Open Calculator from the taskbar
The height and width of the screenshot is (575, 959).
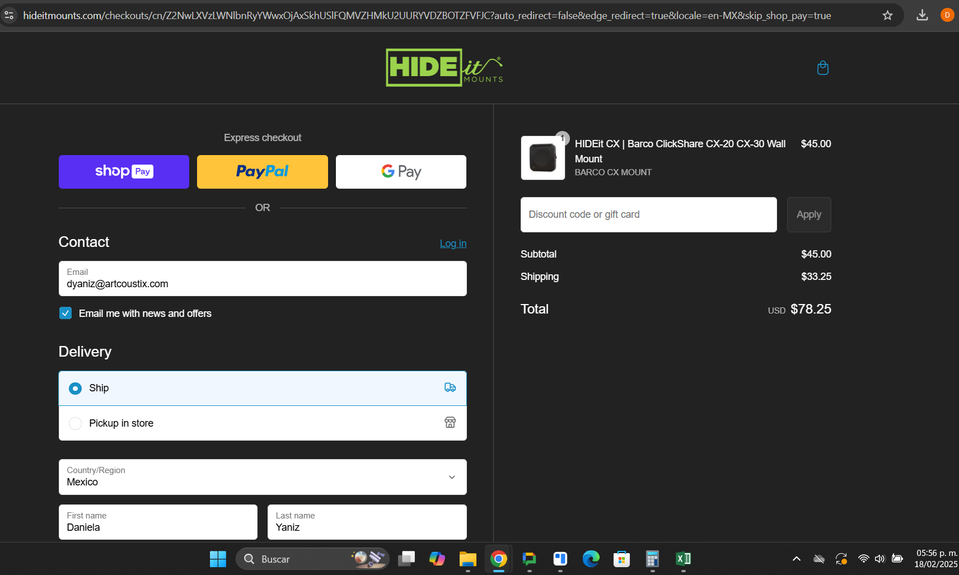tap(652, 559)
